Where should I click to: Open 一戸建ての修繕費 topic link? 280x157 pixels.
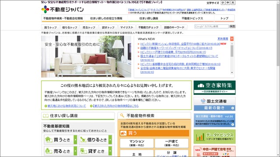pyautogui.click(x=173, y=52)
